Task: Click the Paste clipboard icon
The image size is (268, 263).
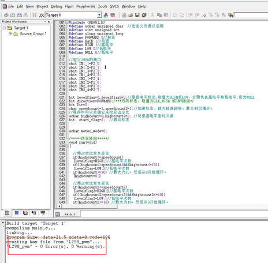Action: pos(166,15)
